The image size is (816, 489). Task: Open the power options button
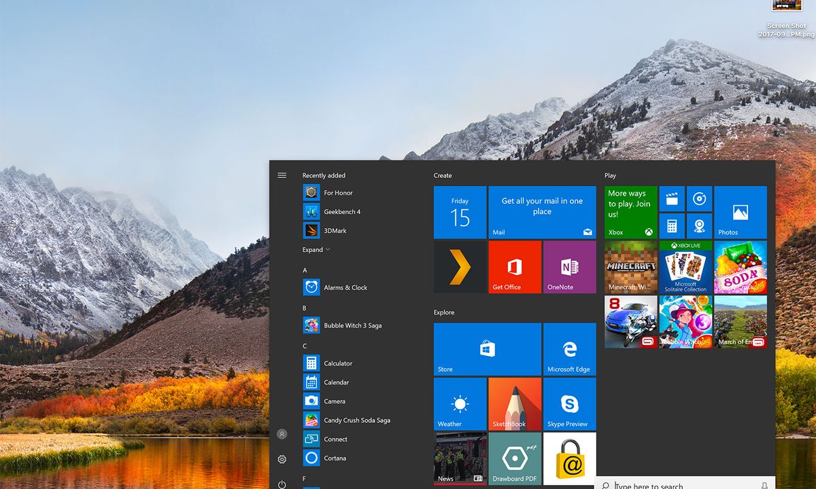[282, 484]
